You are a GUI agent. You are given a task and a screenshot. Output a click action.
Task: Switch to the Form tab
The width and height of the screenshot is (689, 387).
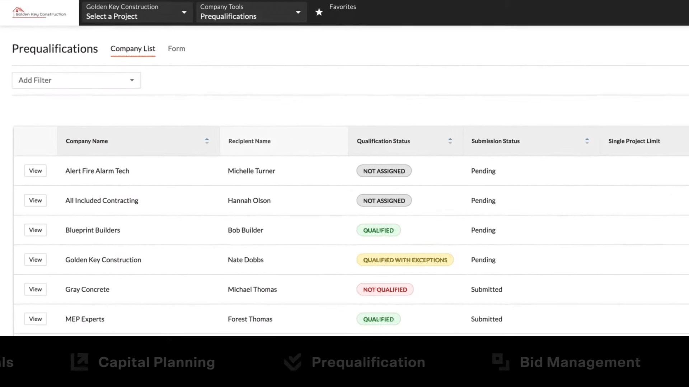pos(176,48)
